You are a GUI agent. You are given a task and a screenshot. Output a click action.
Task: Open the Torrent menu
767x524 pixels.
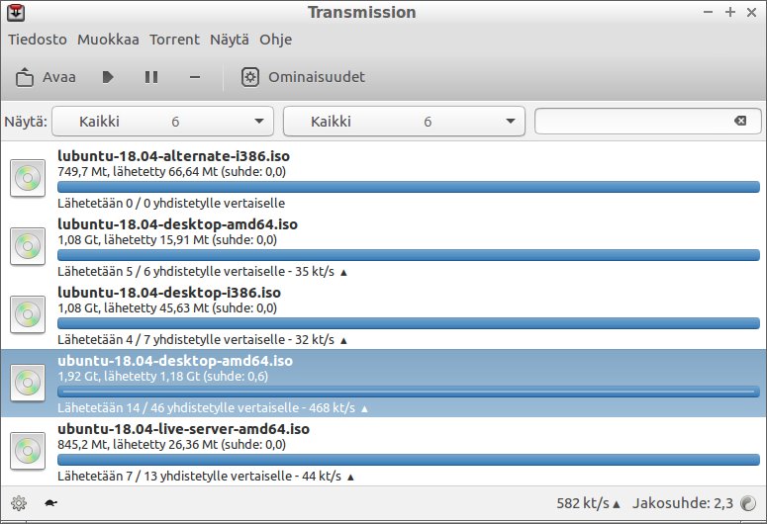point(174,40)
